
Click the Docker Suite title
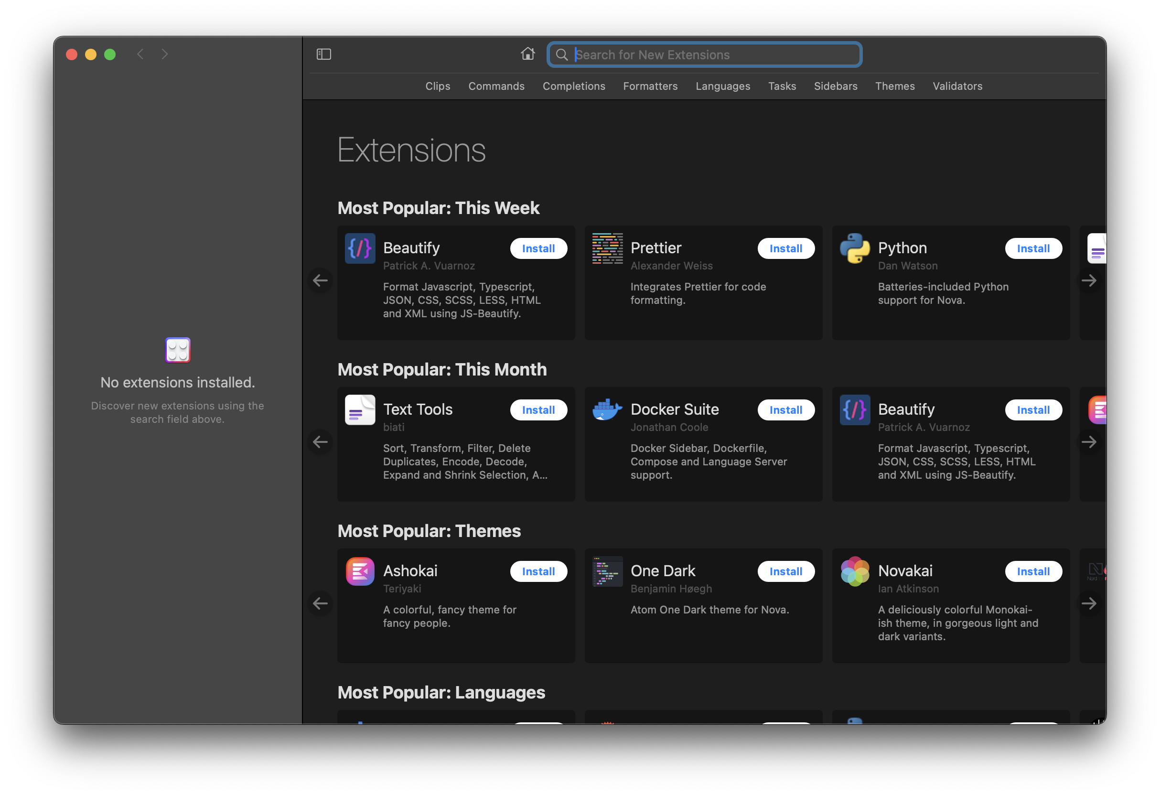pos(674,409)
